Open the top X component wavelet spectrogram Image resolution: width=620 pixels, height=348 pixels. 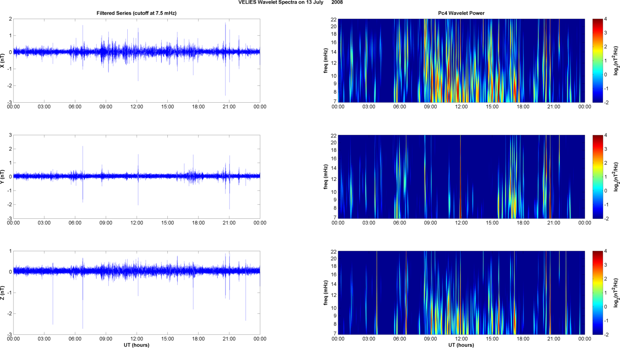[x=461, y=61]
